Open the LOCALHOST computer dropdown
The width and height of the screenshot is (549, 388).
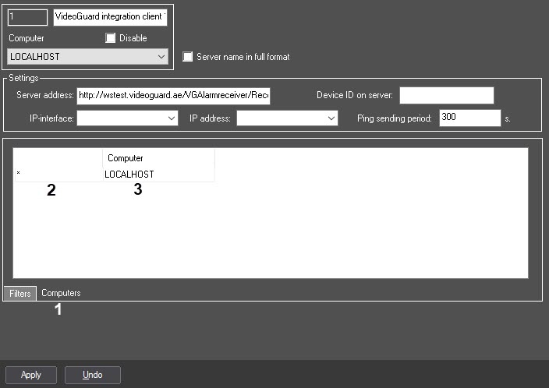pos(87,57)
